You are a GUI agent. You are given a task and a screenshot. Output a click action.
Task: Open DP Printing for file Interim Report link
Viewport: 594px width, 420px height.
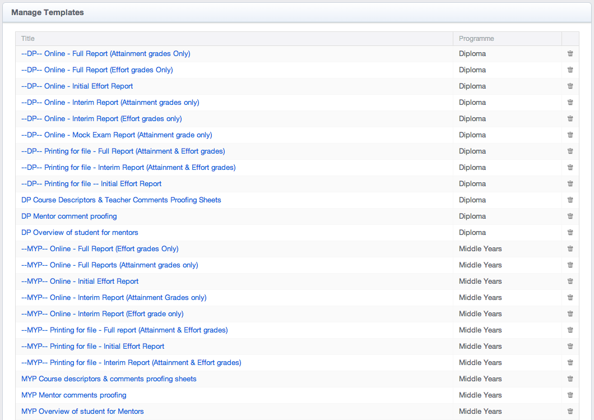coord(128,168)
